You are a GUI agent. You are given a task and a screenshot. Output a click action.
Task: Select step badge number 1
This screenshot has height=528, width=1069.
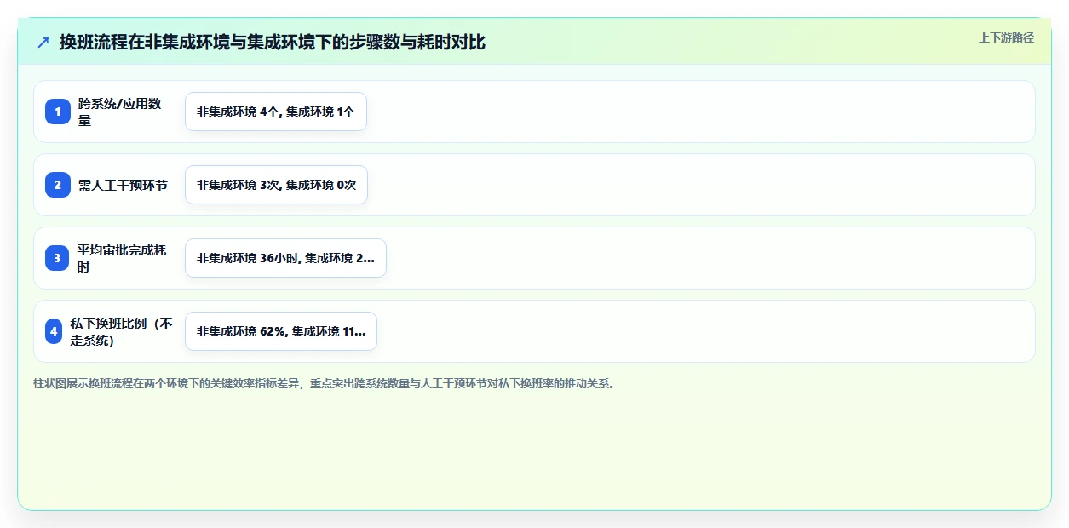click(x=58, y=112)
